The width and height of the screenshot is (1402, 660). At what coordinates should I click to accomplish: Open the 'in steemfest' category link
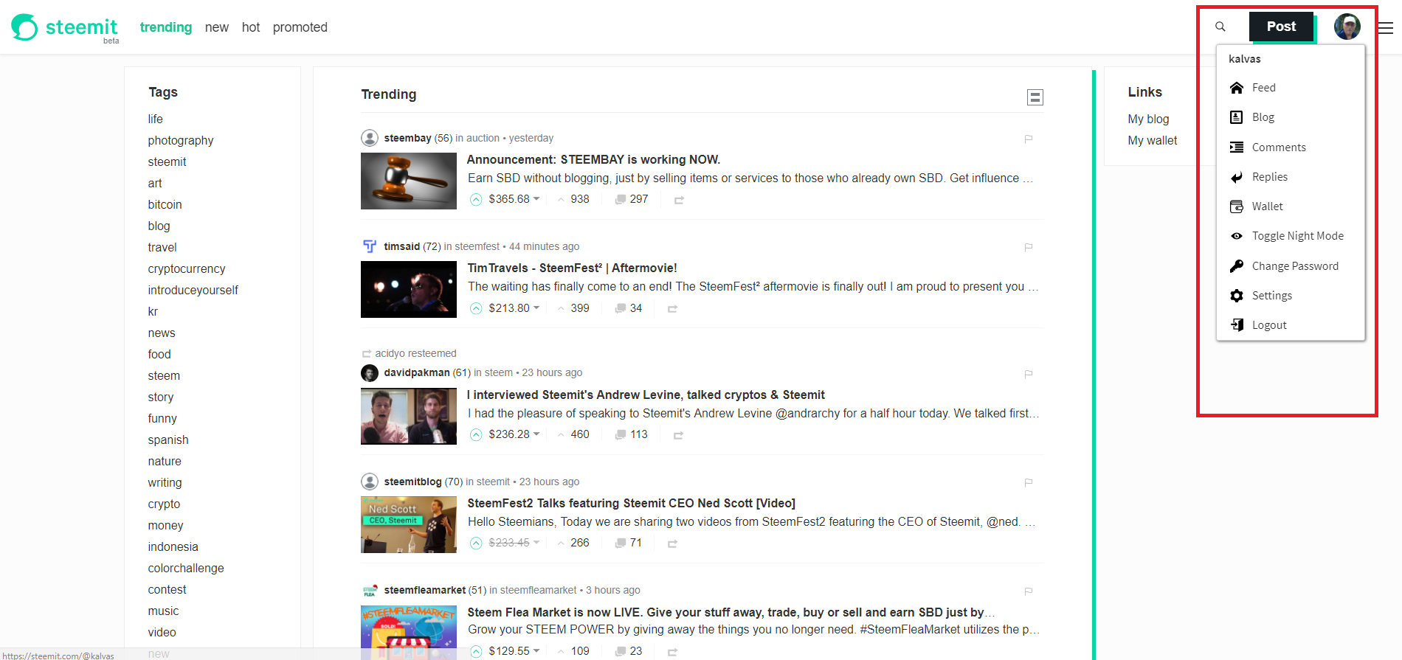coord(472,246)
